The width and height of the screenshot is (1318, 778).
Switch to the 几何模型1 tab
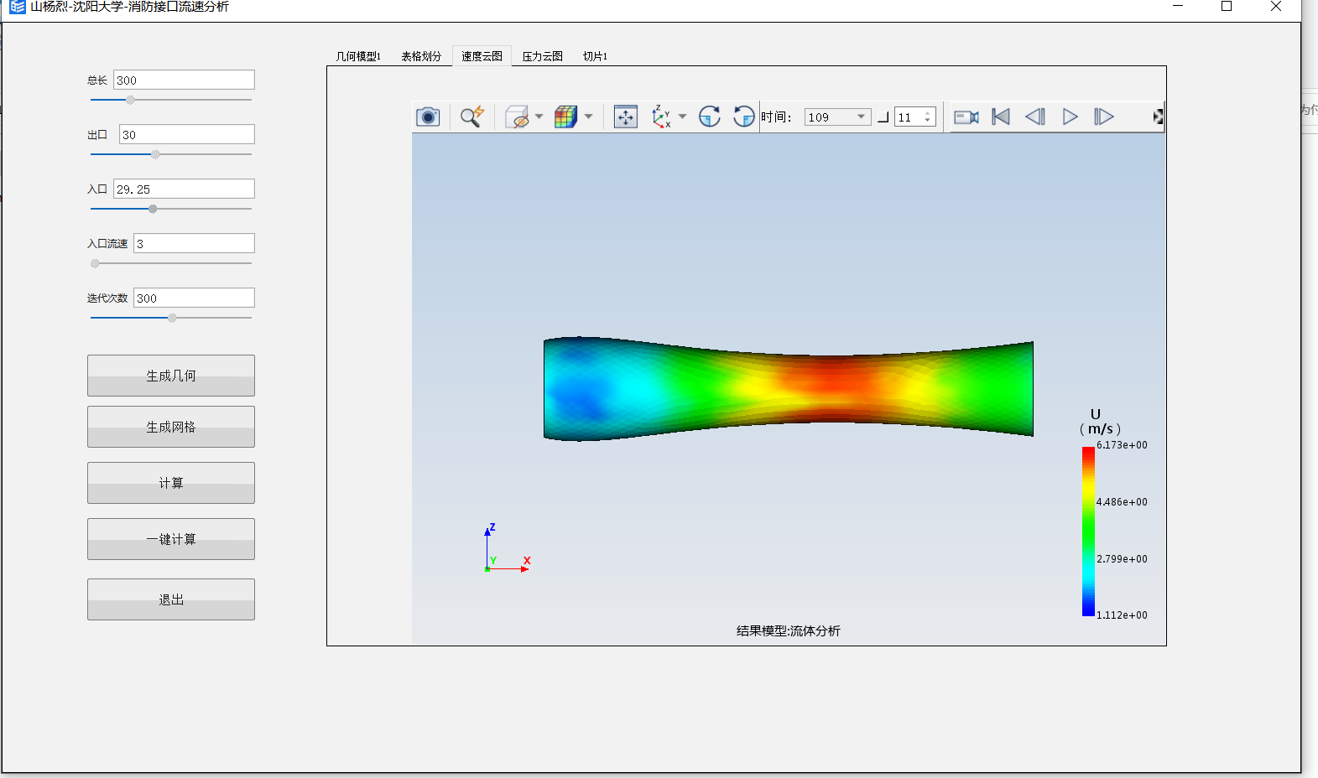(358, 56)
